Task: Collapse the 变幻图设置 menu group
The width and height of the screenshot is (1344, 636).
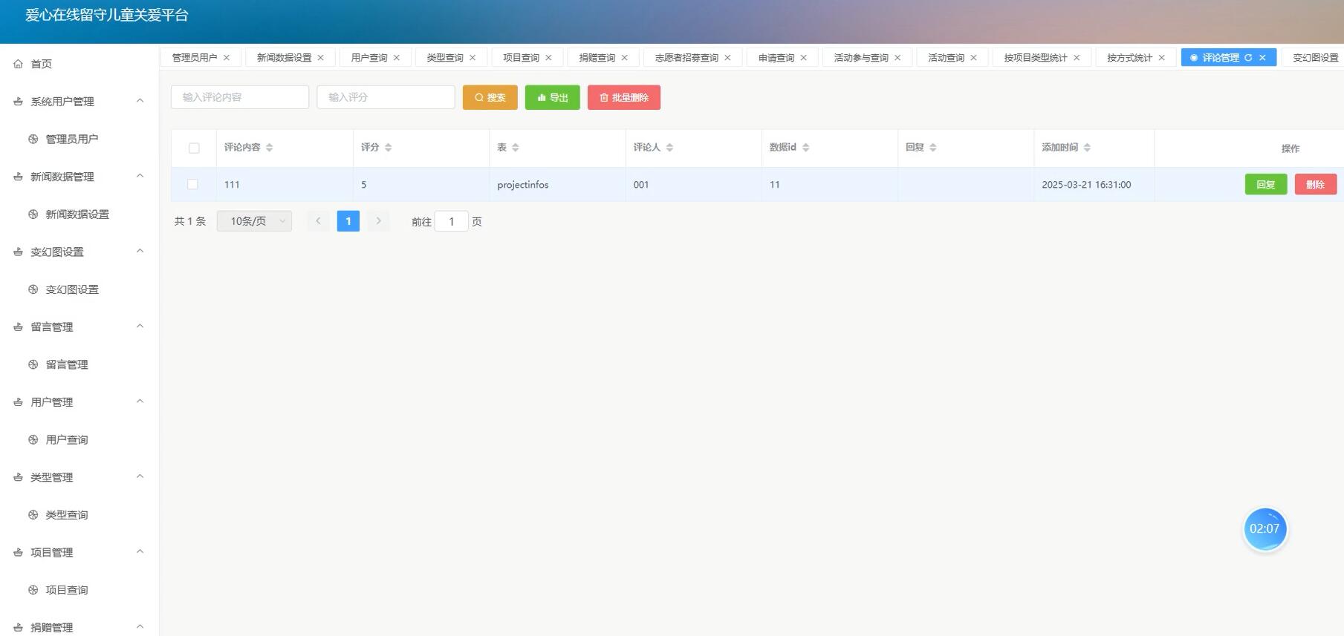Action: pyautogui.click(x=140, y=251)
